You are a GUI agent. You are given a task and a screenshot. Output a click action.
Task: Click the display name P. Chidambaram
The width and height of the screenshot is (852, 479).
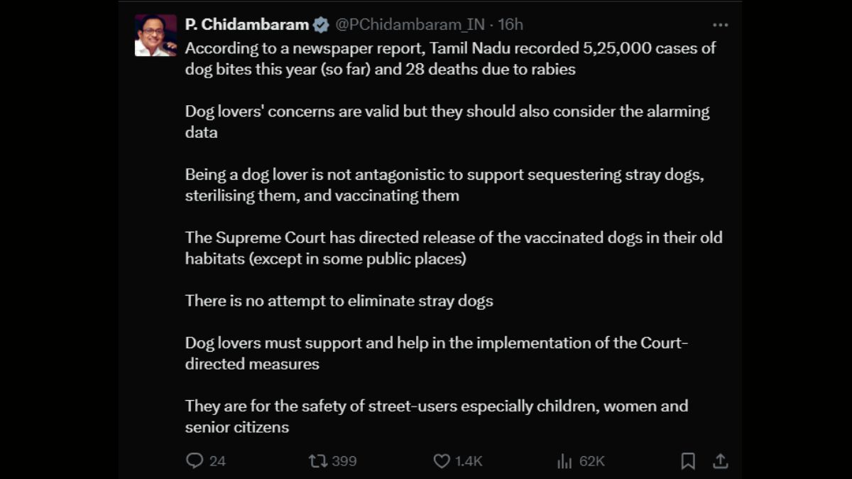[246, 25]
